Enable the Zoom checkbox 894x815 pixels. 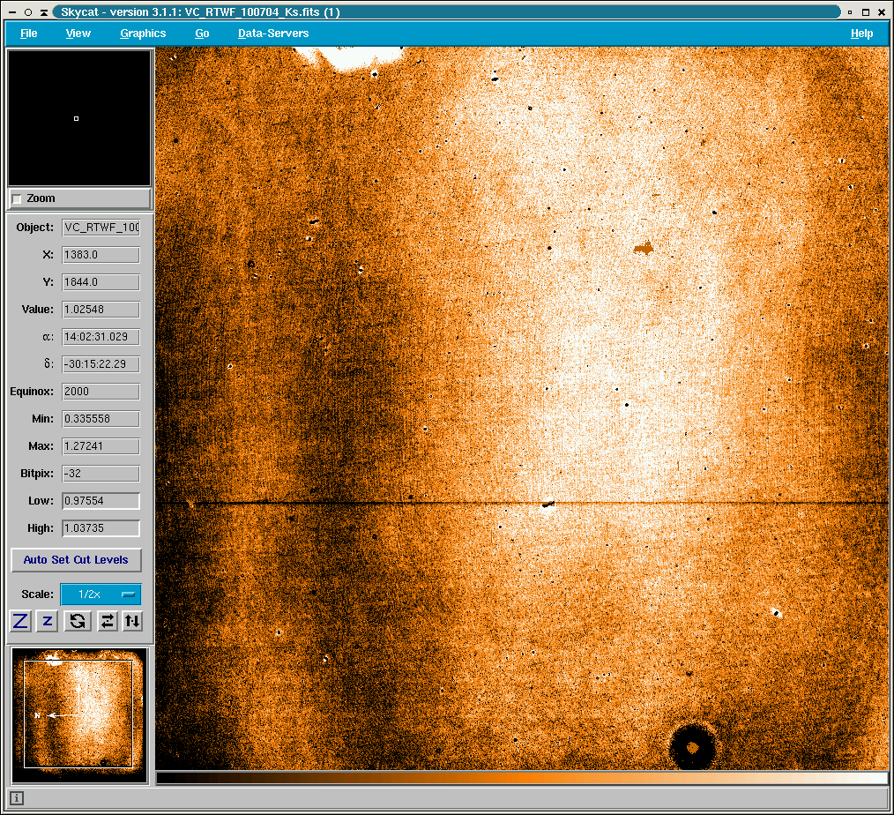17,198
